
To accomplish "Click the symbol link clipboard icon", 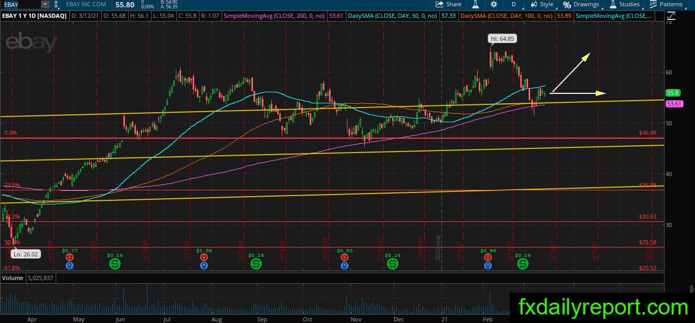I will 56,4.
